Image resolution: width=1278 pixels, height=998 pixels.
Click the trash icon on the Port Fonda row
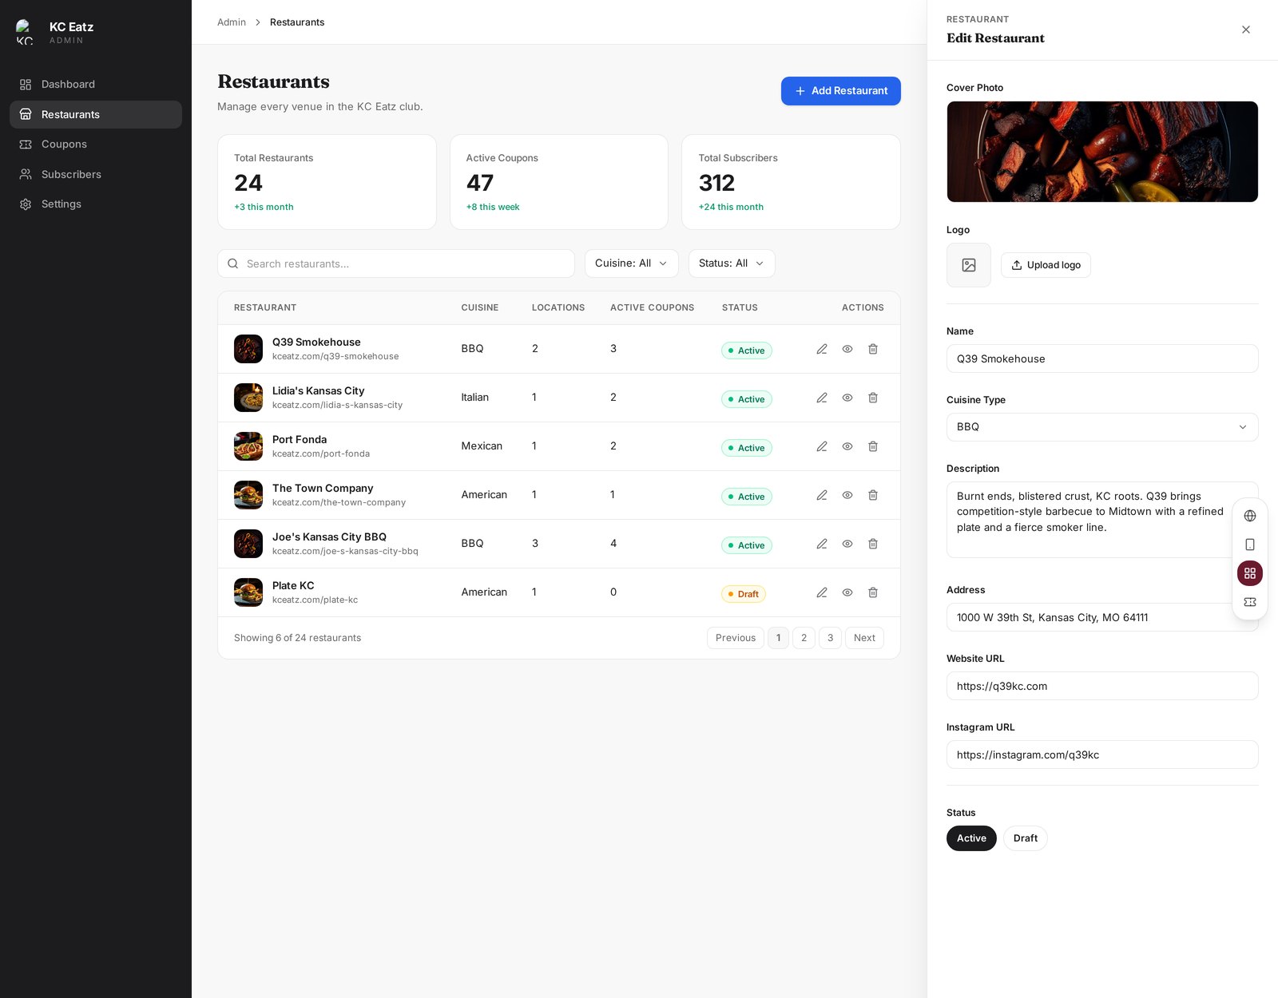[873, 446]
